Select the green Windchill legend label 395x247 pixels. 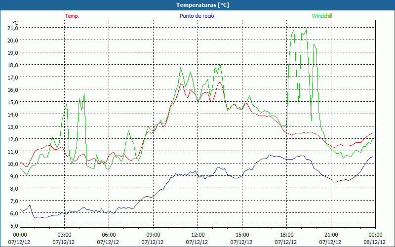(x=322, y=16)
